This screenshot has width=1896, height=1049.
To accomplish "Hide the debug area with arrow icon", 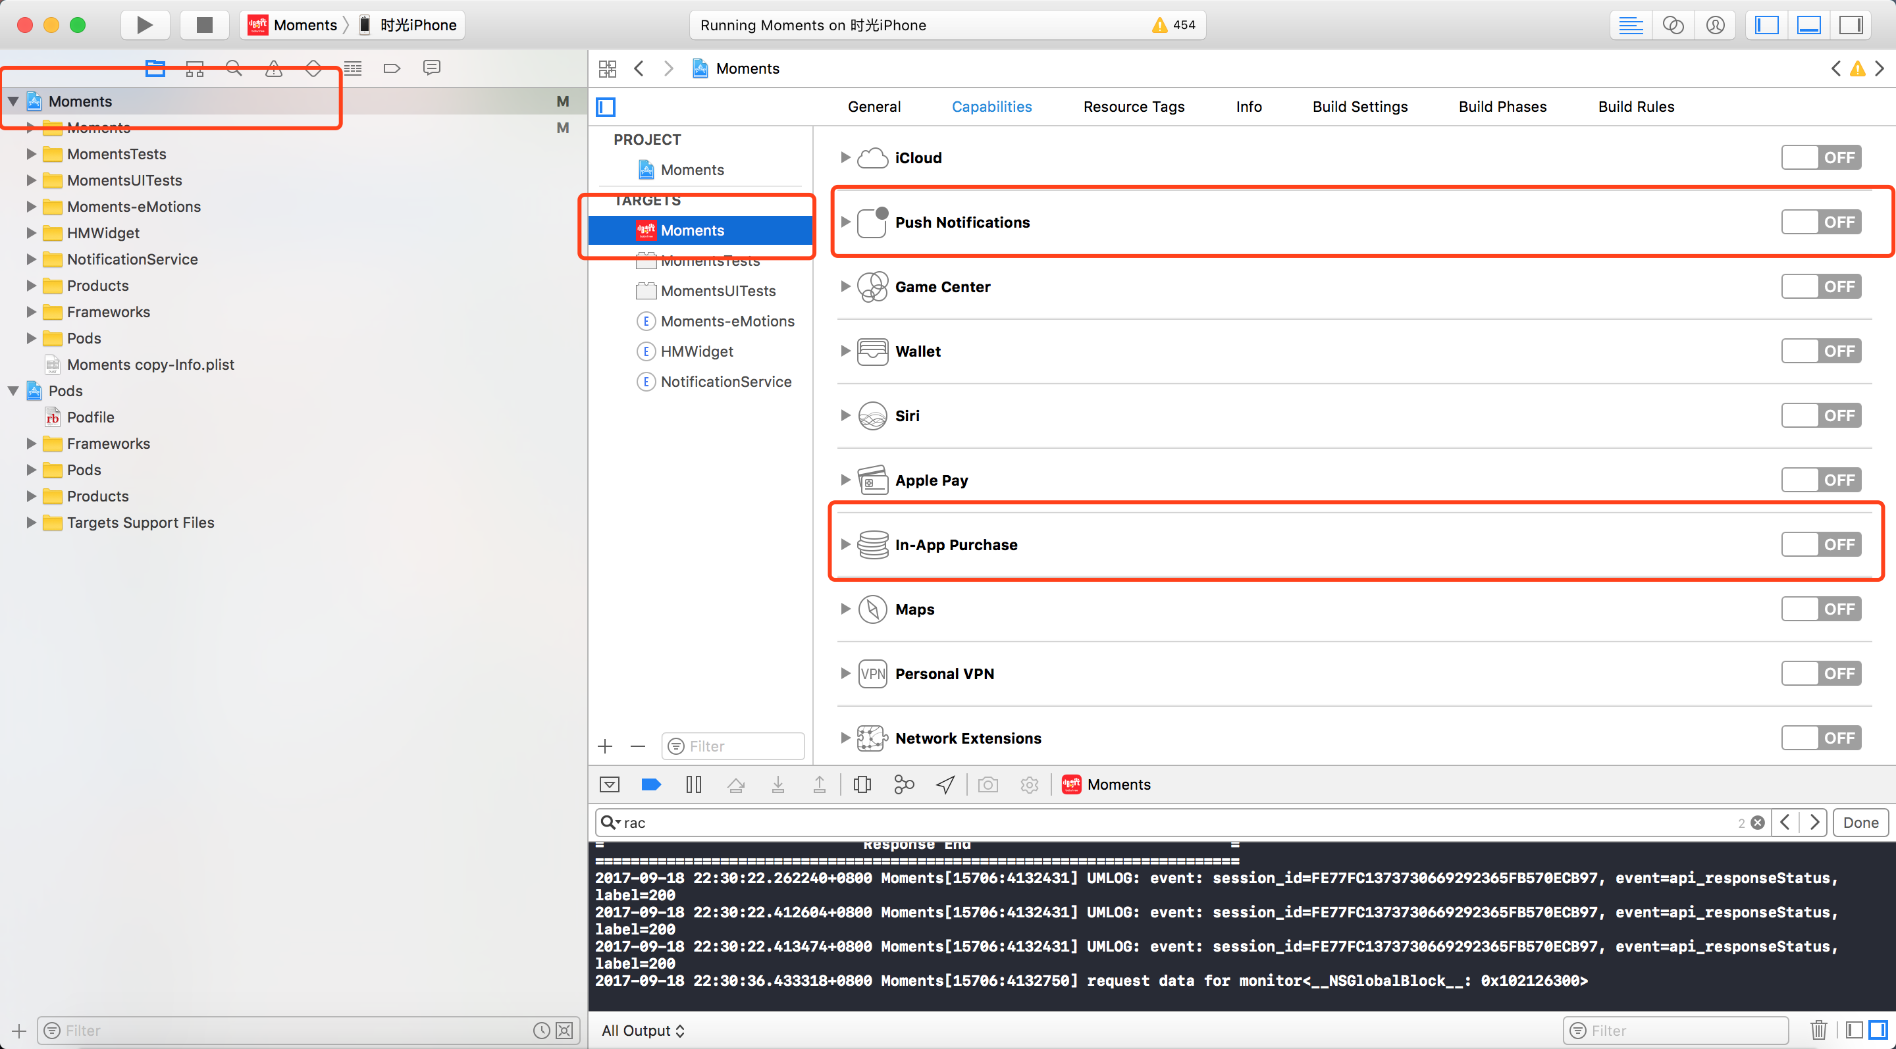I will pos(610,784).
